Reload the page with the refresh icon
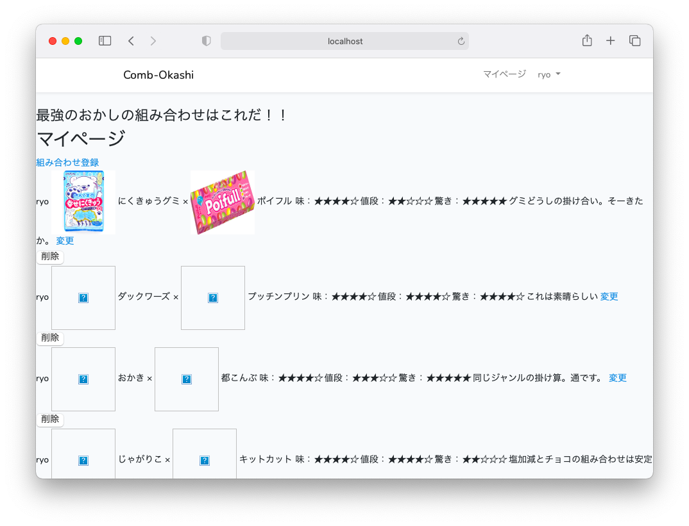689x526 pixels. [461, 41]
